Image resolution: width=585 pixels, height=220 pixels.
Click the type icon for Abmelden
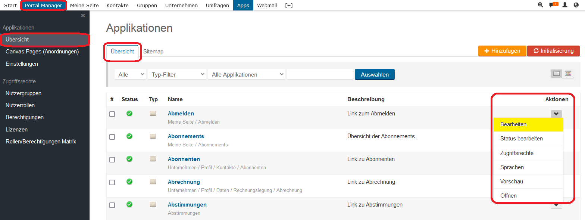point(153,114)
